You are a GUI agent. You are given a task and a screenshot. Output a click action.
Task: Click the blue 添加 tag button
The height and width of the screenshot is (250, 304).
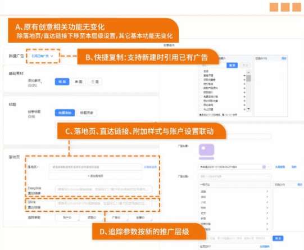click(278, 238)
